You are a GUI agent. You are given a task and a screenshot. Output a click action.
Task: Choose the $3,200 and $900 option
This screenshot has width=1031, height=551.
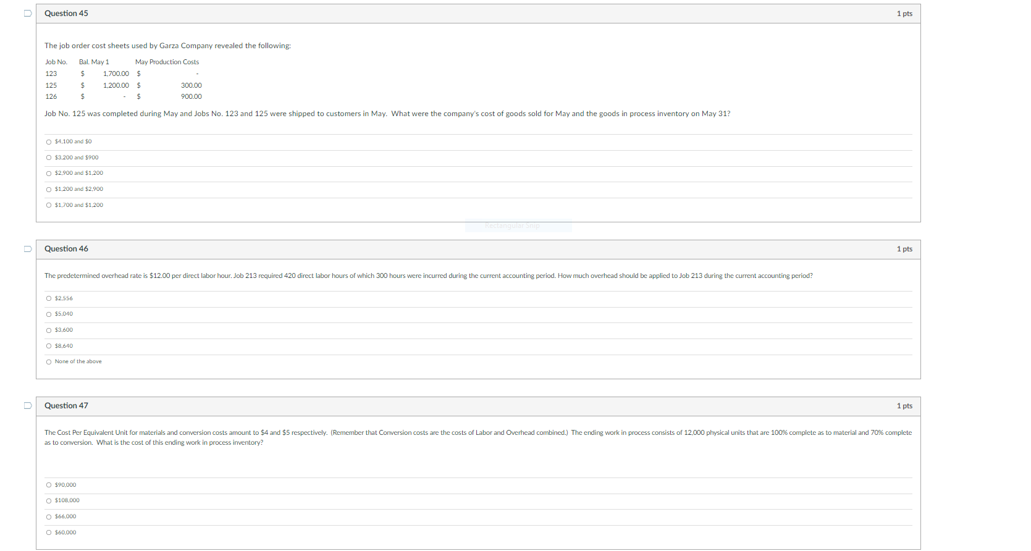pyautogui.click(x=49, y=158)
